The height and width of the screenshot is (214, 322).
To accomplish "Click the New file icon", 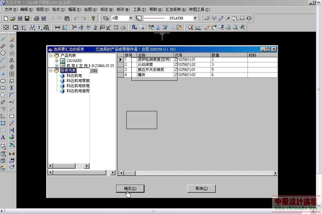I will click(x=6, y=18).
